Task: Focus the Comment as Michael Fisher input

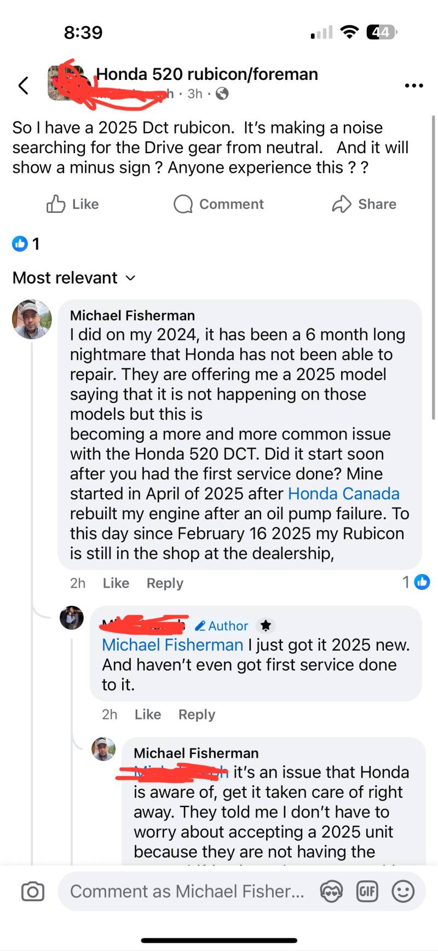Action: click(x=186, y=891)
